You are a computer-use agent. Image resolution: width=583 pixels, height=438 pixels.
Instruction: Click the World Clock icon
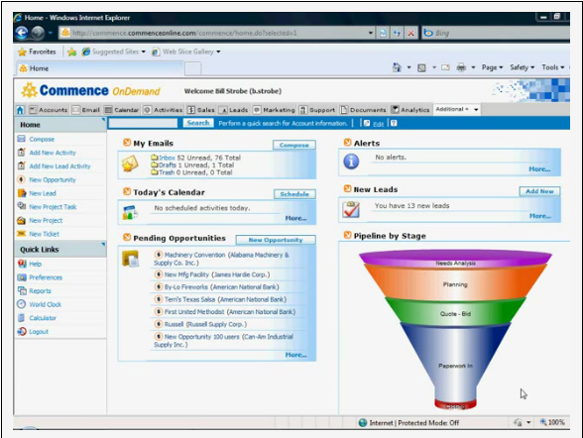click(22, 304)
